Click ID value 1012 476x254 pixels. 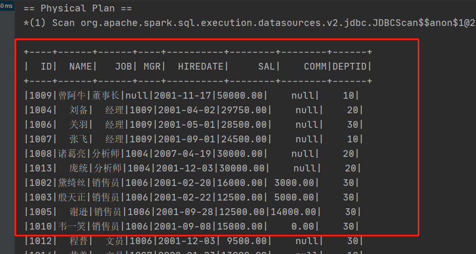(x=41, y=241)
